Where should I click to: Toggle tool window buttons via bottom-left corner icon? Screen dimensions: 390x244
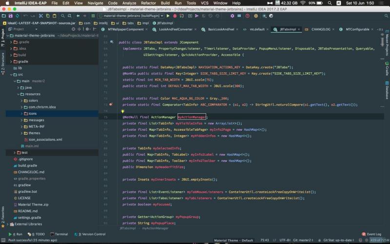tap(3, 240)
